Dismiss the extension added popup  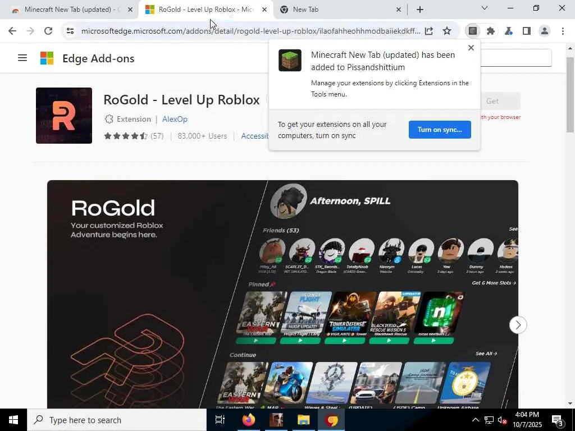click(x=471, y=48)
